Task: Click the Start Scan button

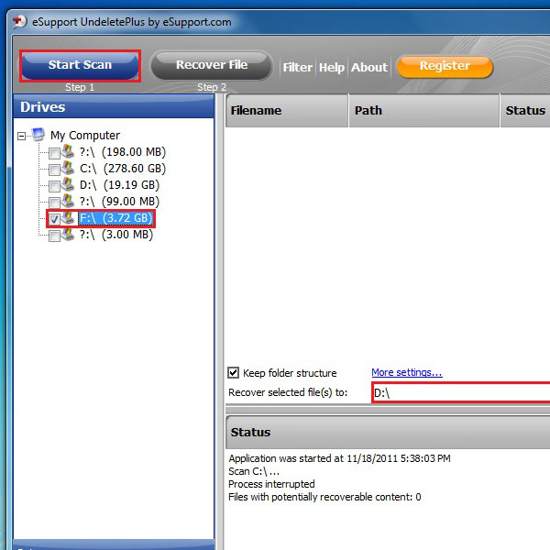Action: [x=80, y=66]
